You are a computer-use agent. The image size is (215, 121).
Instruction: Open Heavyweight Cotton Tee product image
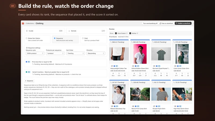coord(119,54)
